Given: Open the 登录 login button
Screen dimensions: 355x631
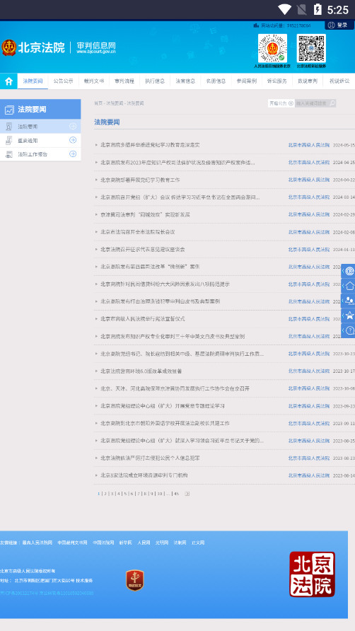Looking at the screenshot, I should (x=339, y=25).
